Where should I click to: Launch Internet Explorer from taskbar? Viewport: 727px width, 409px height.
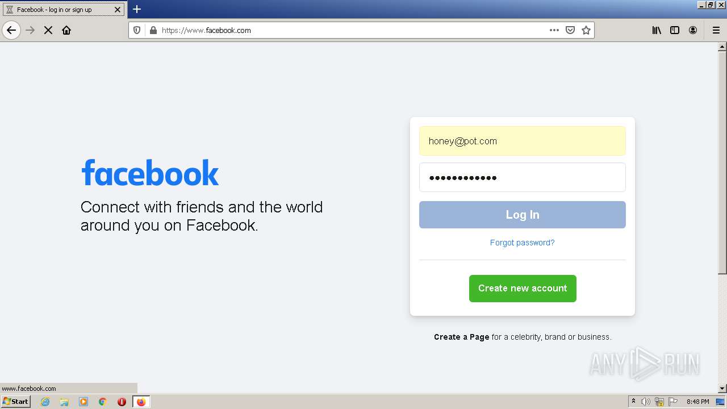[45, 402]
